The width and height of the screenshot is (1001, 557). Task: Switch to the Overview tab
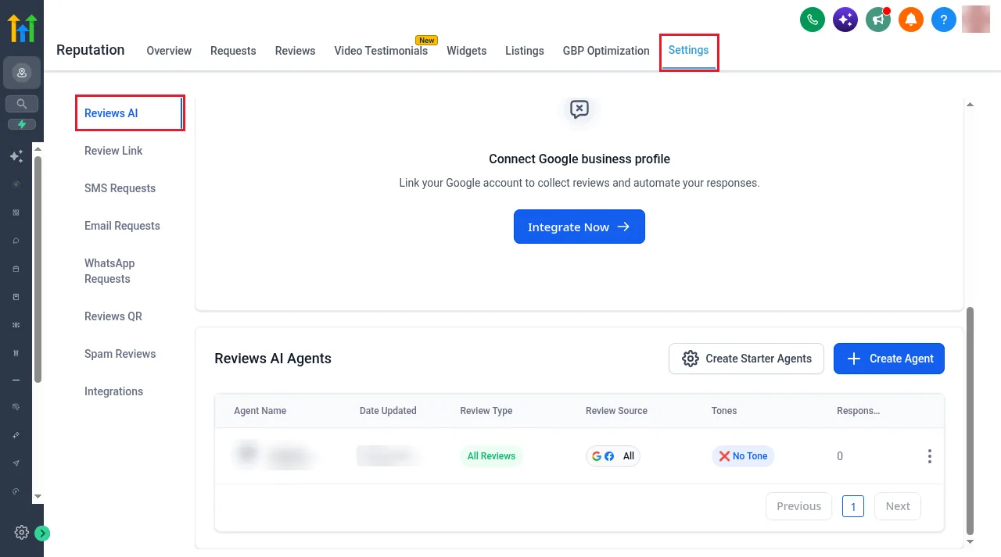click(169, 51)
